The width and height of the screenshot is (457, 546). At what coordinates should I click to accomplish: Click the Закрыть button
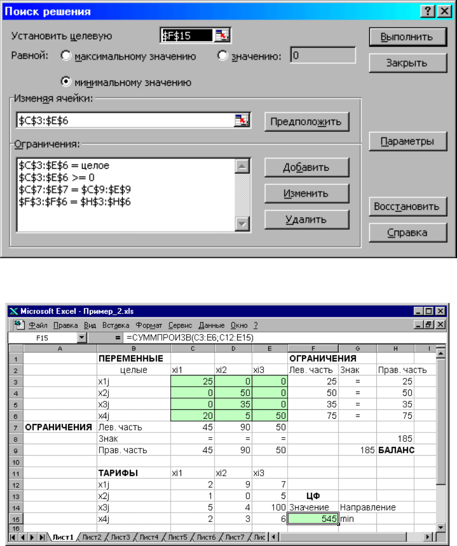click(x=407, y=63)
